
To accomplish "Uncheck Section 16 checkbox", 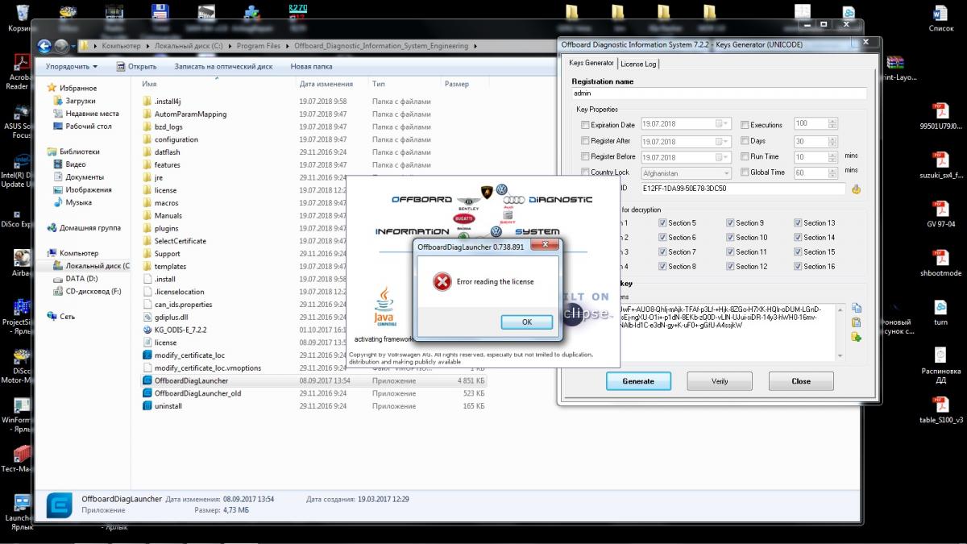I will pyautogui.click(x=798, y=267).
